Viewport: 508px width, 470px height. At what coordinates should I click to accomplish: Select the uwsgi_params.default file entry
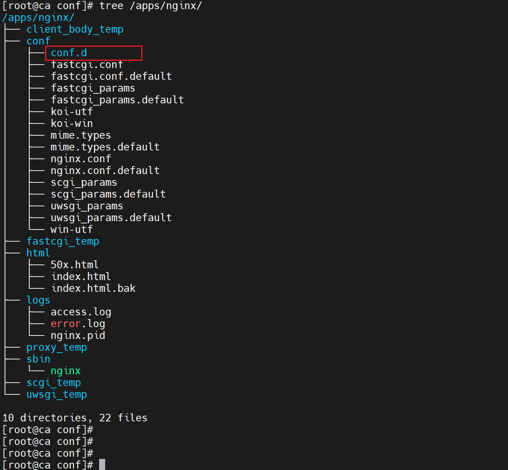pyautogui.click(x=111, y=218)
